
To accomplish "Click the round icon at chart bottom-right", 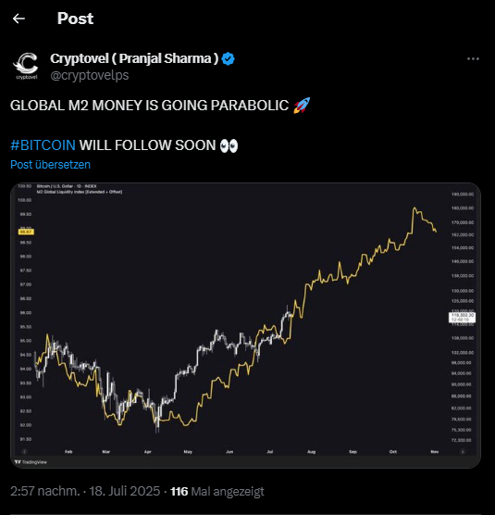I will (x=463, y=452).
